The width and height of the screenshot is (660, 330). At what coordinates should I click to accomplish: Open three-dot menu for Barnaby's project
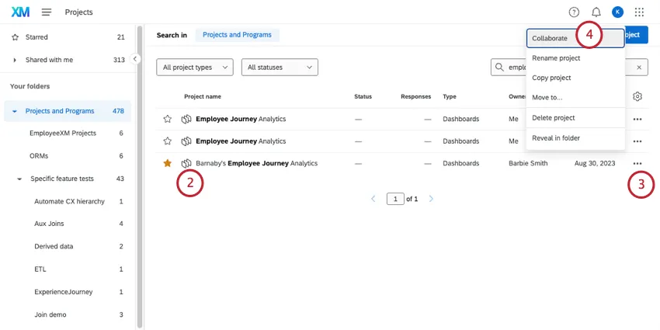click(x=637, y=163)
